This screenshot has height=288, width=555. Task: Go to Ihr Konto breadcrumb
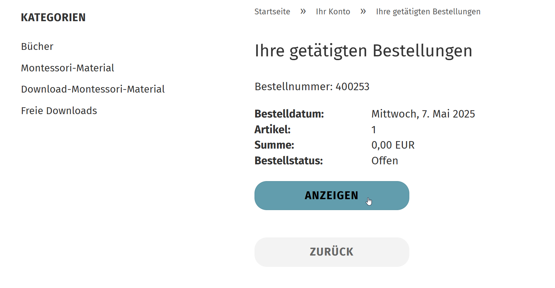click(x=333, y=12)
